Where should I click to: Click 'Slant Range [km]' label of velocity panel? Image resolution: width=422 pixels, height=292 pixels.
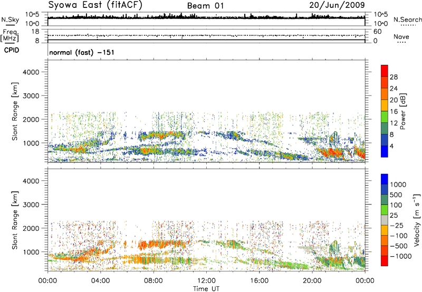click(15, 220)
